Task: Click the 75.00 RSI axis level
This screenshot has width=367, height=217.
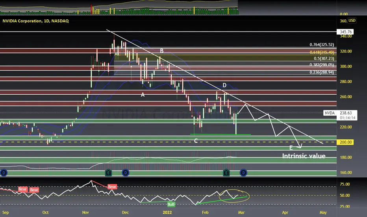Action: (x=345, y=184)
